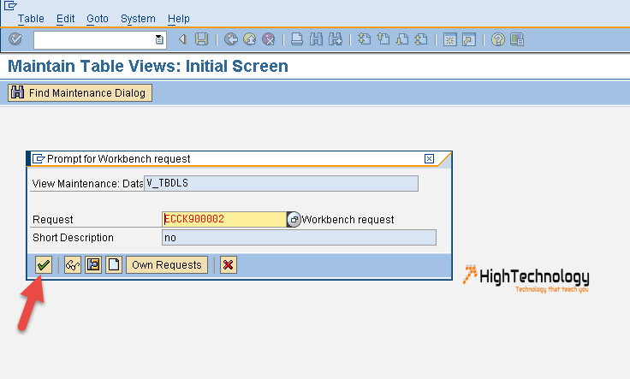Open the System menu
Image resolution: width=630 pixels, height=379 pixels.
click(138, 19)
